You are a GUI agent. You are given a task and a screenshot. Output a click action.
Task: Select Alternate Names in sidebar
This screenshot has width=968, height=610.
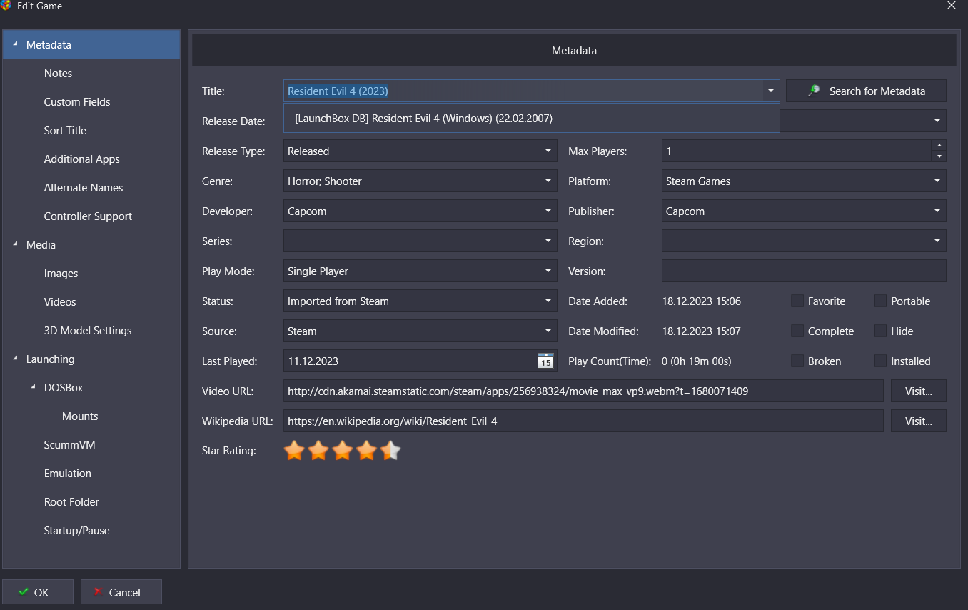pyautogui.click(x=84, y=188)
